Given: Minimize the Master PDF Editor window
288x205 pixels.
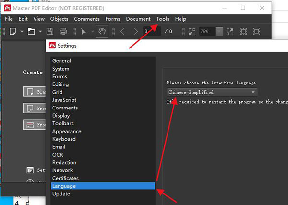Looking at the screenshot, I should [225, 8].
